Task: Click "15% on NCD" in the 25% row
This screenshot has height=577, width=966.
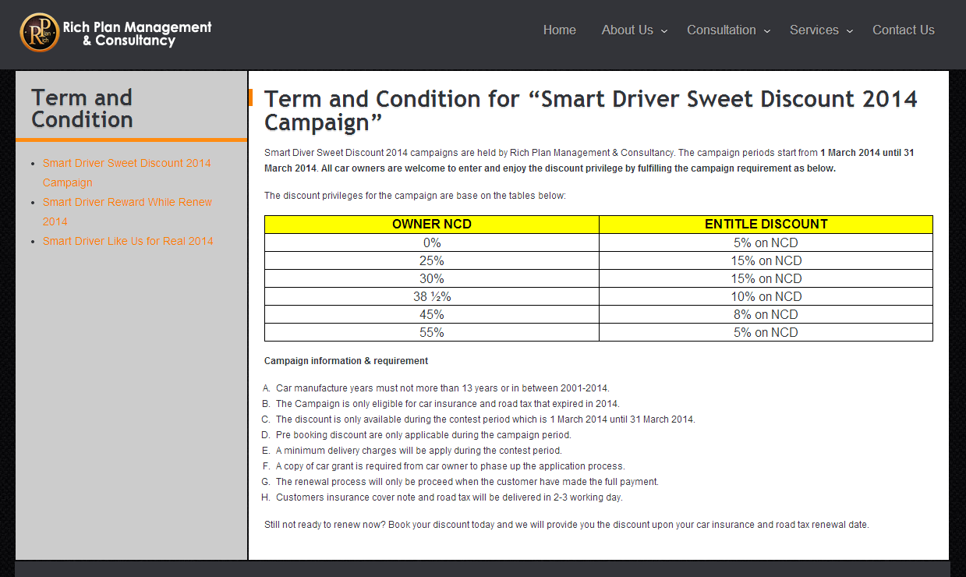Action: coord(766,260)
